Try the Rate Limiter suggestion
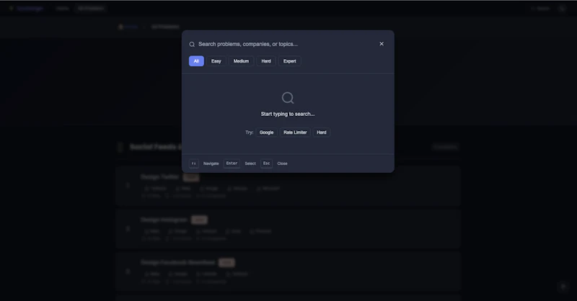The width and height of the screenshot is (577, 301). tap(295, 132)
